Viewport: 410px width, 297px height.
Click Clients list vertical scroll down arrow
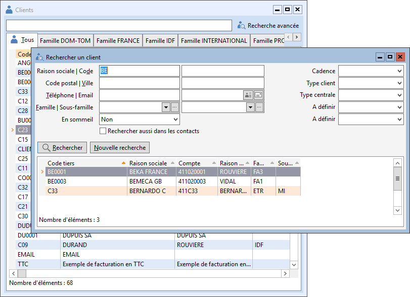click(x=294, y=265)
